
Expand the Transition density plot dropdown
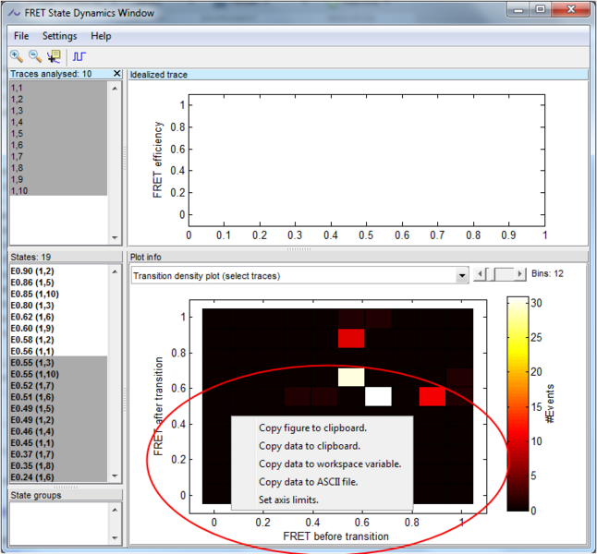pyautogui.click(x=462, y=275)
